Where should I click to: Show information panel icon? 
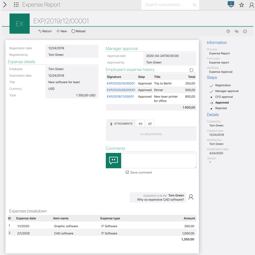coord(245,31)
